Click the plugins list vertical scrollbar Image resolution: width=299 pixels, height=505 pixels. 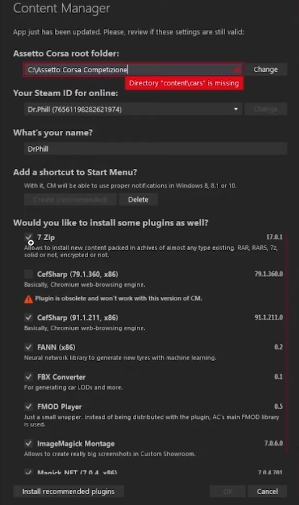(x=286, y=341)
